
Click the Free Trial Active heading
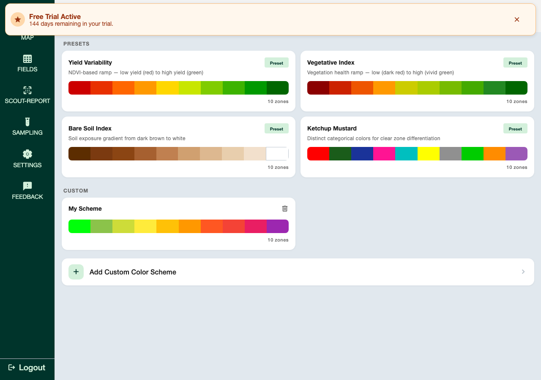click(55, 16)
